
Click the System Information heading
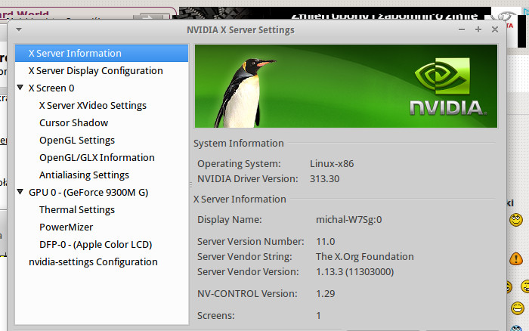tap(239, 144)
